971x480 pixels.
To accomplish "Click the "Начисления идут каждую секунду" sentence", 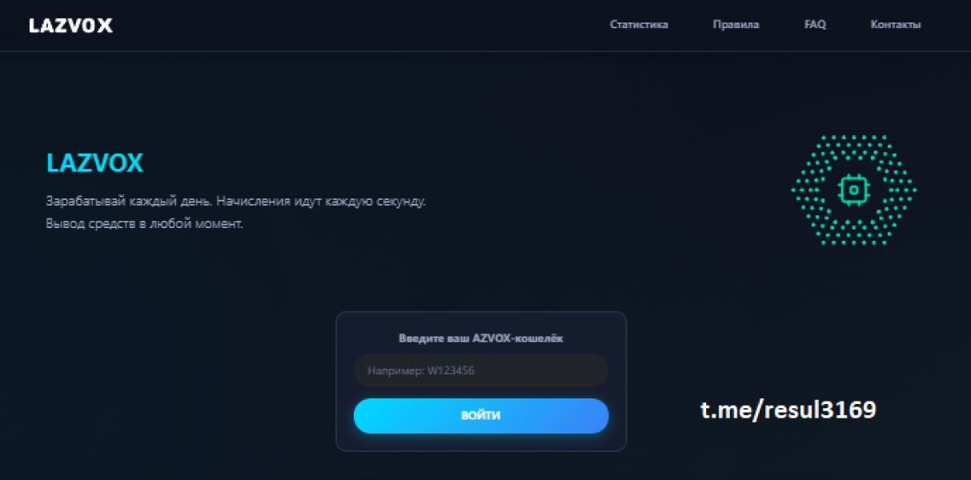I will (x=321, y=202).
